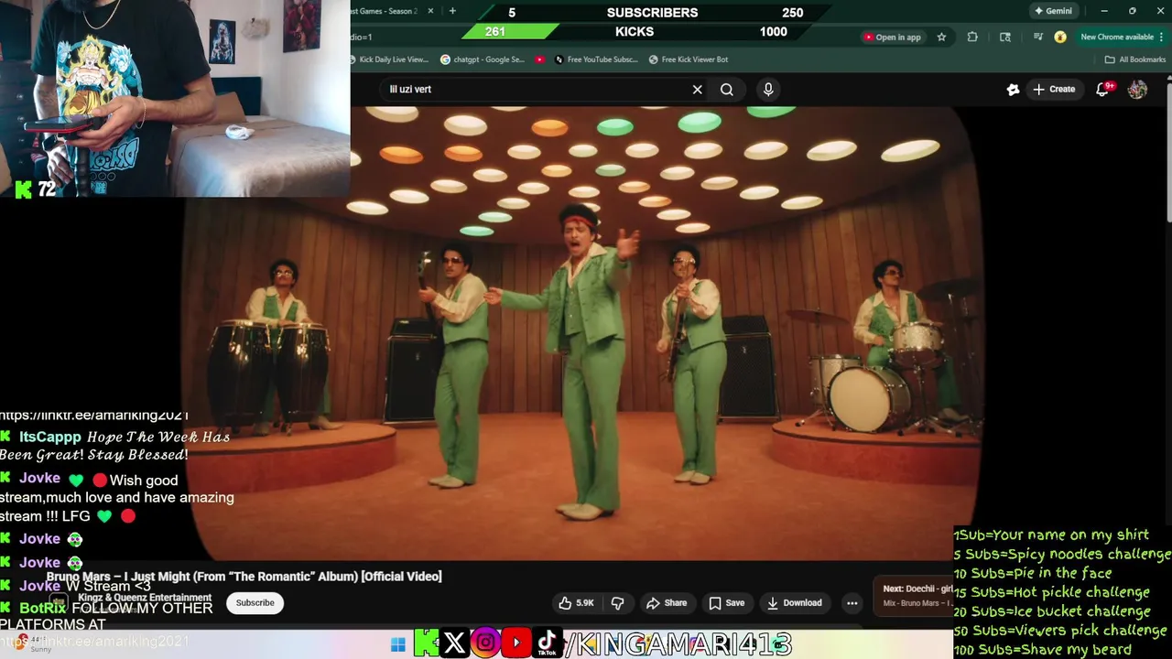Download the video
Screen dimensions: 1172x659
pos(795,603)
